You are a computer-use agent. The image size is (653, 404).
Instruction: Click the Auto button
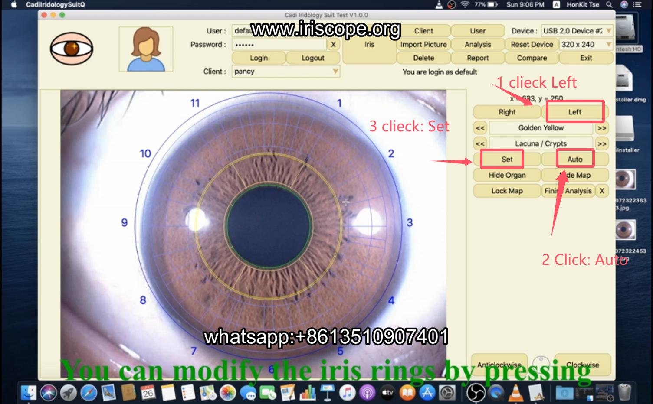(575, 159)
